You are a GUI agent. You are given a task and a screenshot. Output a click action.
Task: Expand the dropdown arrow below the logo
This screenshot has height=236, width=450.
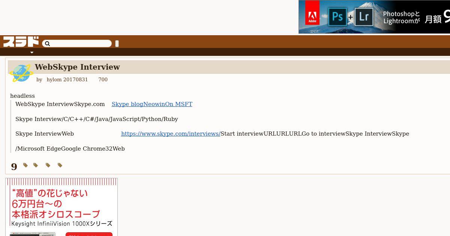pyautogui.click(x=32, y=52)
